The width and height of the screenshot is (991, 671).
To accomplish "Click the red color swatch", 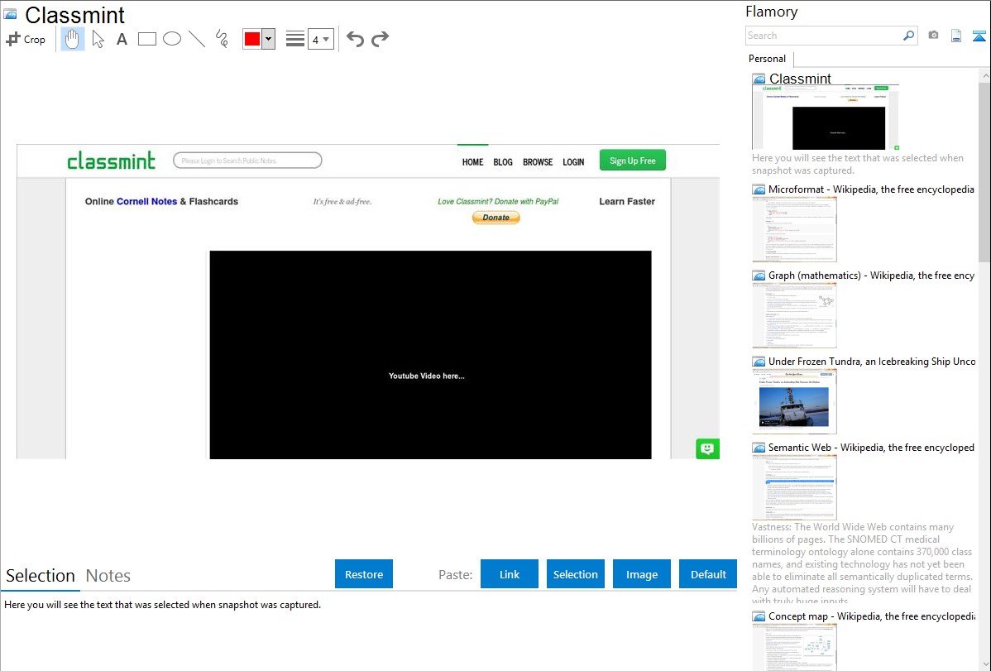I will 252,39.
